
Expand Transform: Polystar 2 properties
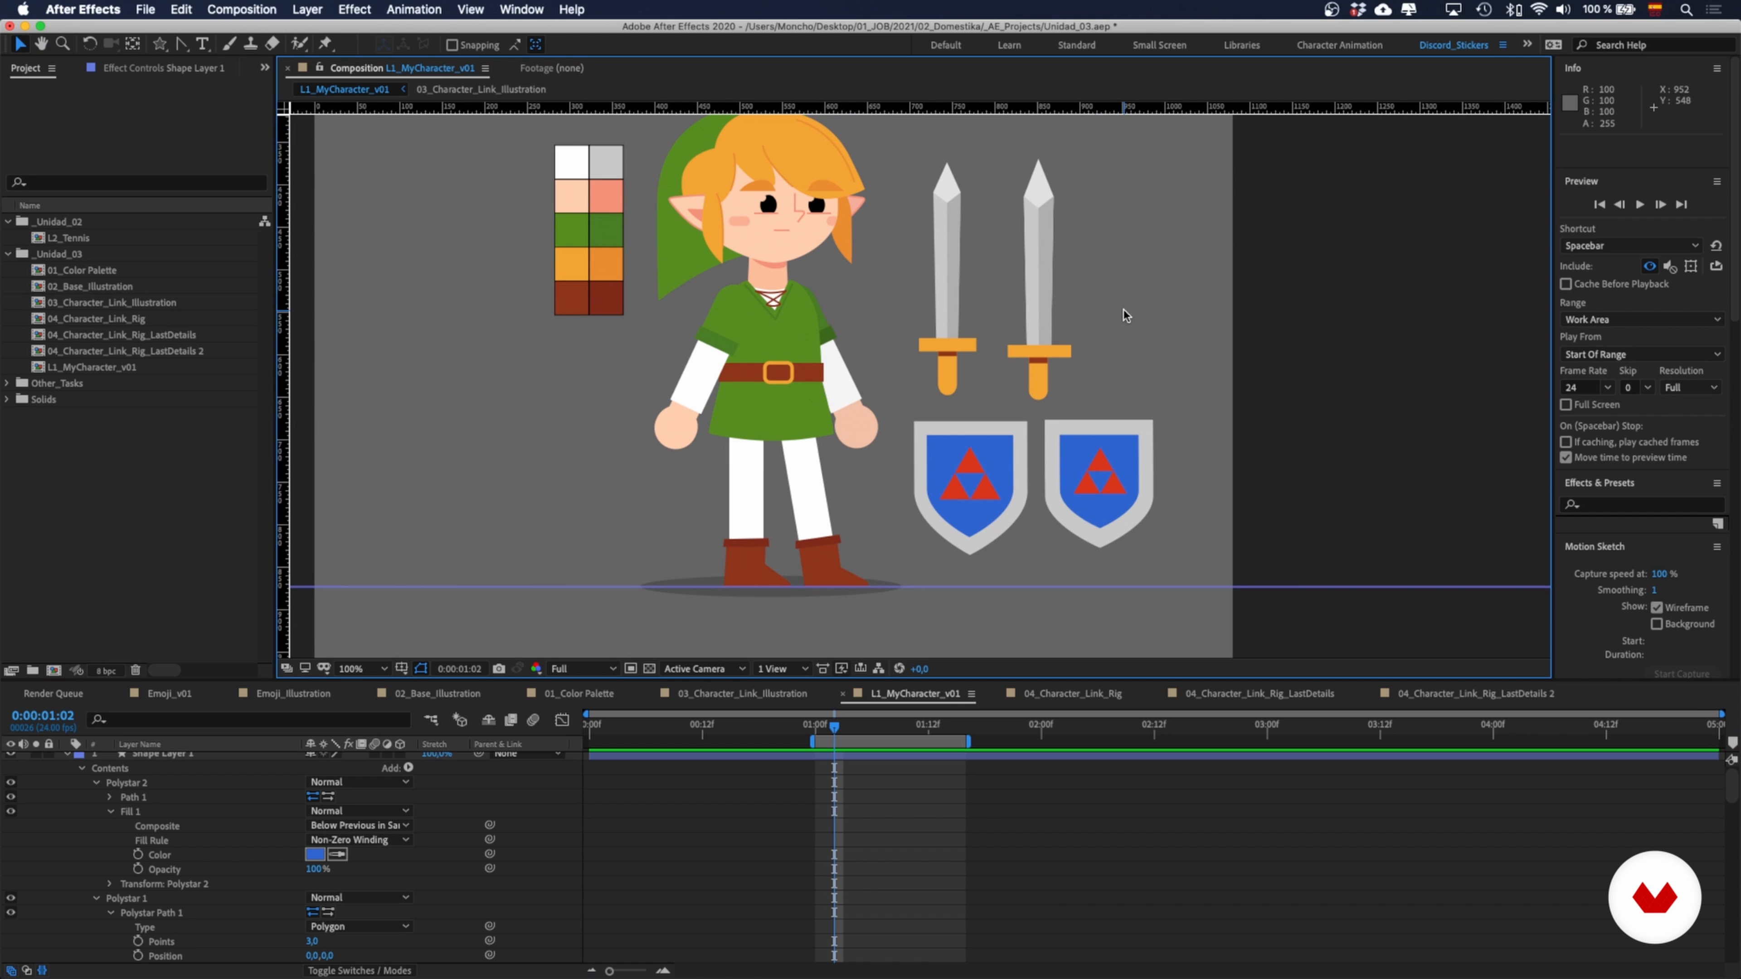pos(109,884)
